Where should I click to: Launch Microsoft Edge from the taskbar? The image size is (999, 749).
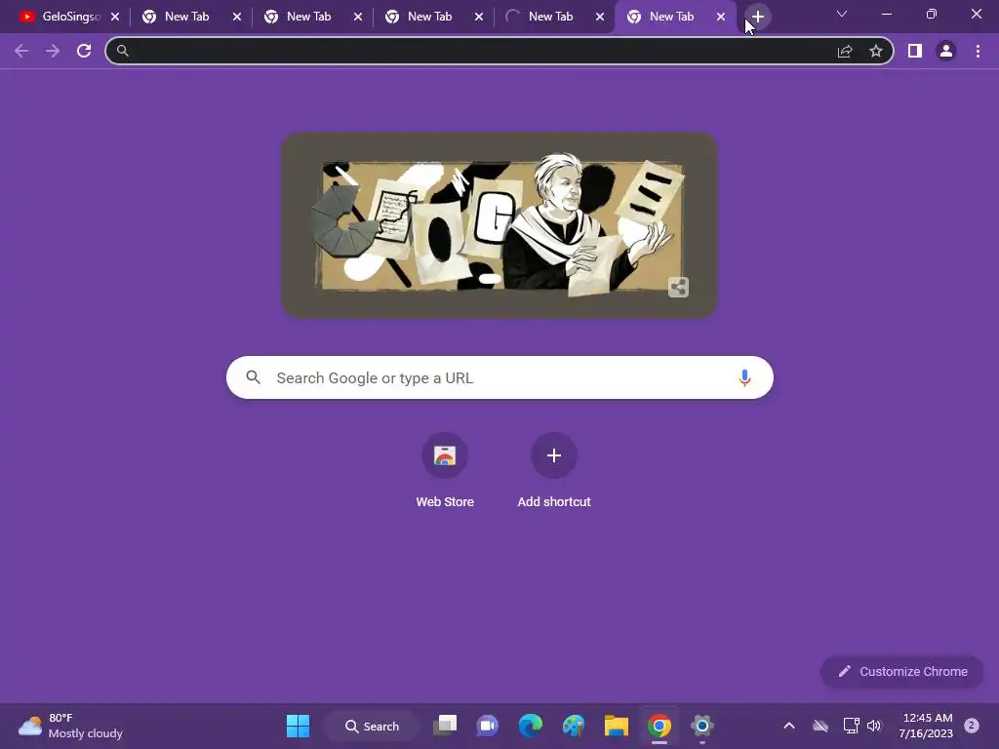[x=530, y=726]
